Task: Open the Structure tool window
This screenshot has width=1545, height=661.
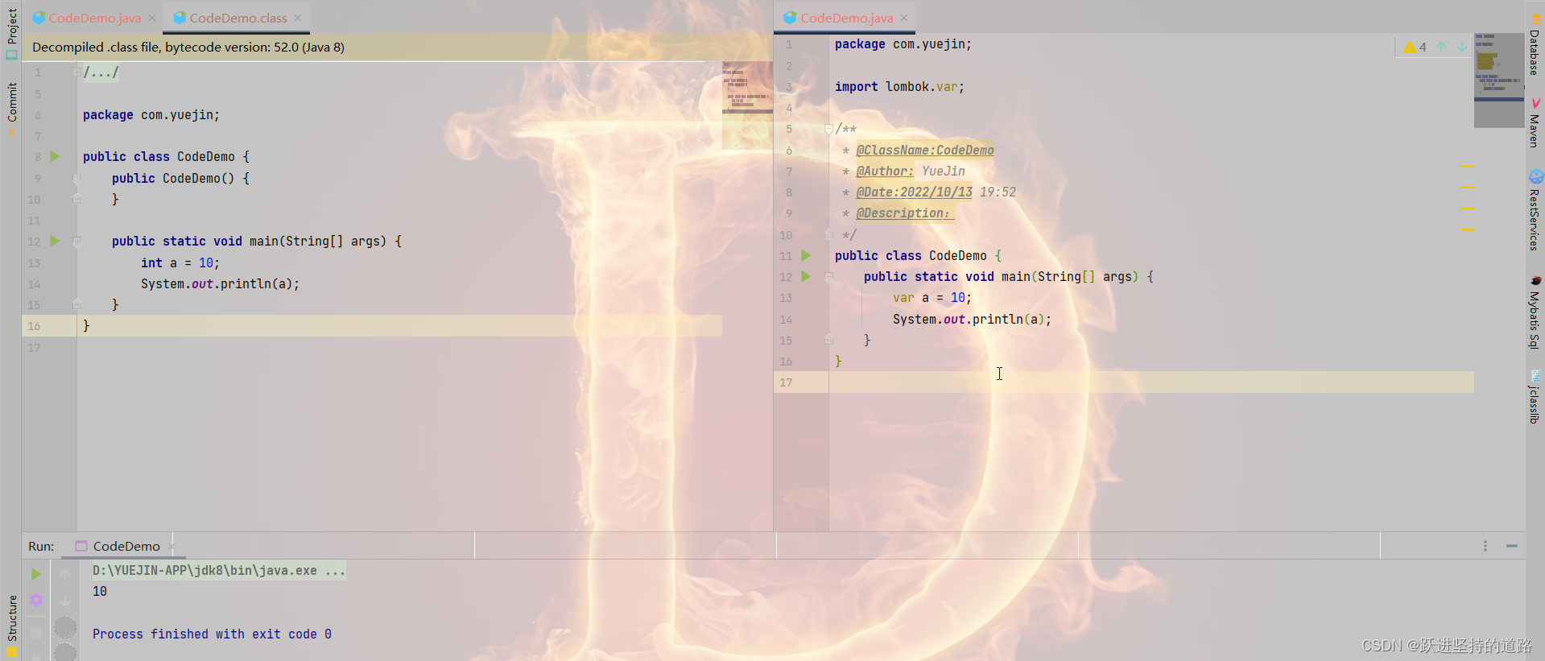Action: [x=11, y=626]
